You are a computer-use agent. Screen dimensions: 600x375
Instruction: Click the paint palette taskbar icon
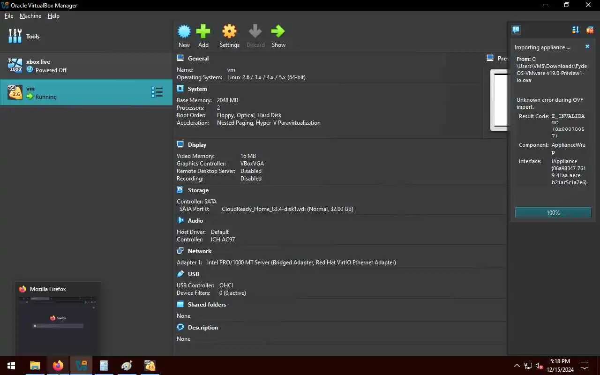tap(127, 366)
